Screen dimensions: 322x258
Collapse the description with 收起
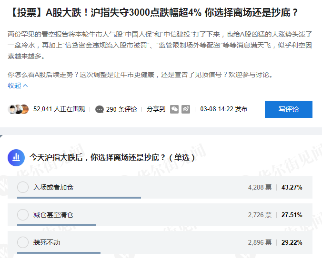point(18,86)
